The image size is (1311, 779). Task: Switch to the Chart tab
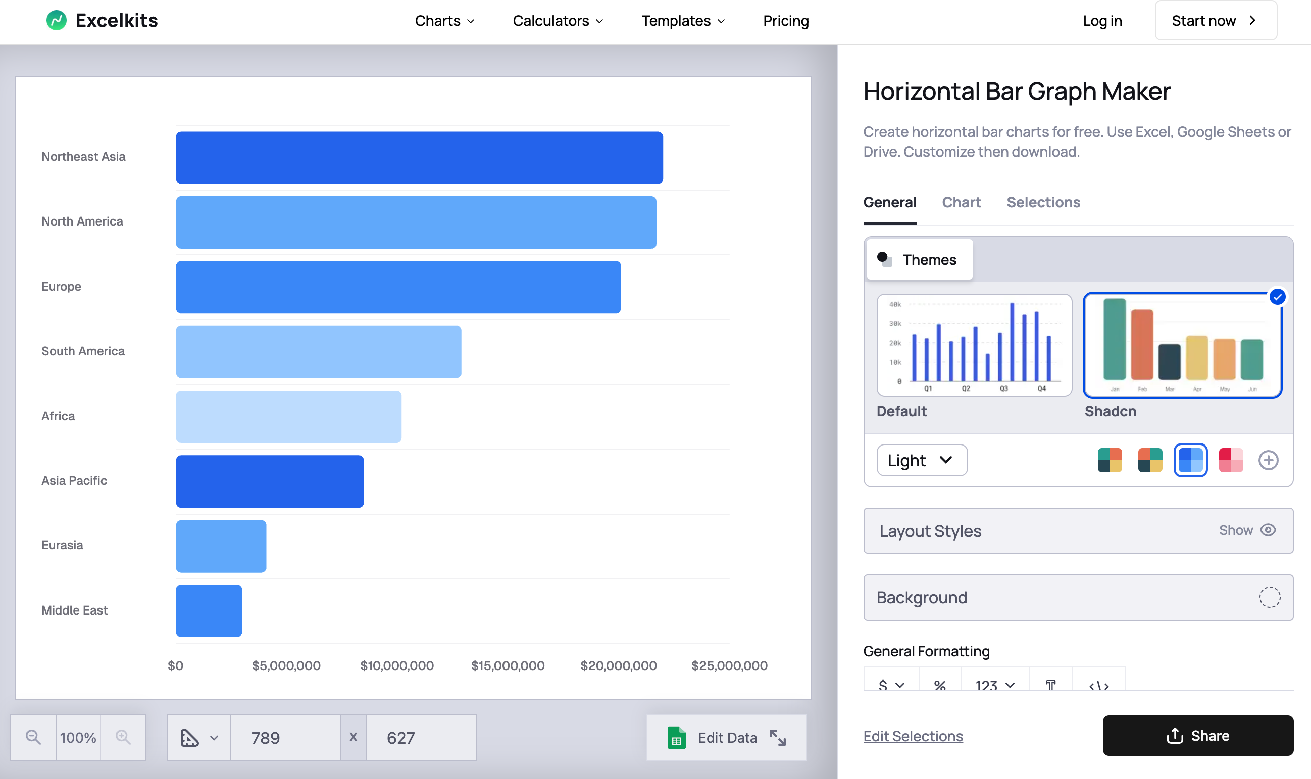click(961, 203)
